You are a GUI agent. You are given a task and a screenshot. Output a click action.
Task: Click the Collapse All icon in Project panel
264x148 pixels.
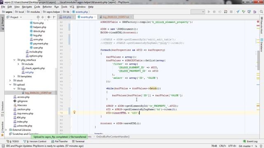click(42, 17)
